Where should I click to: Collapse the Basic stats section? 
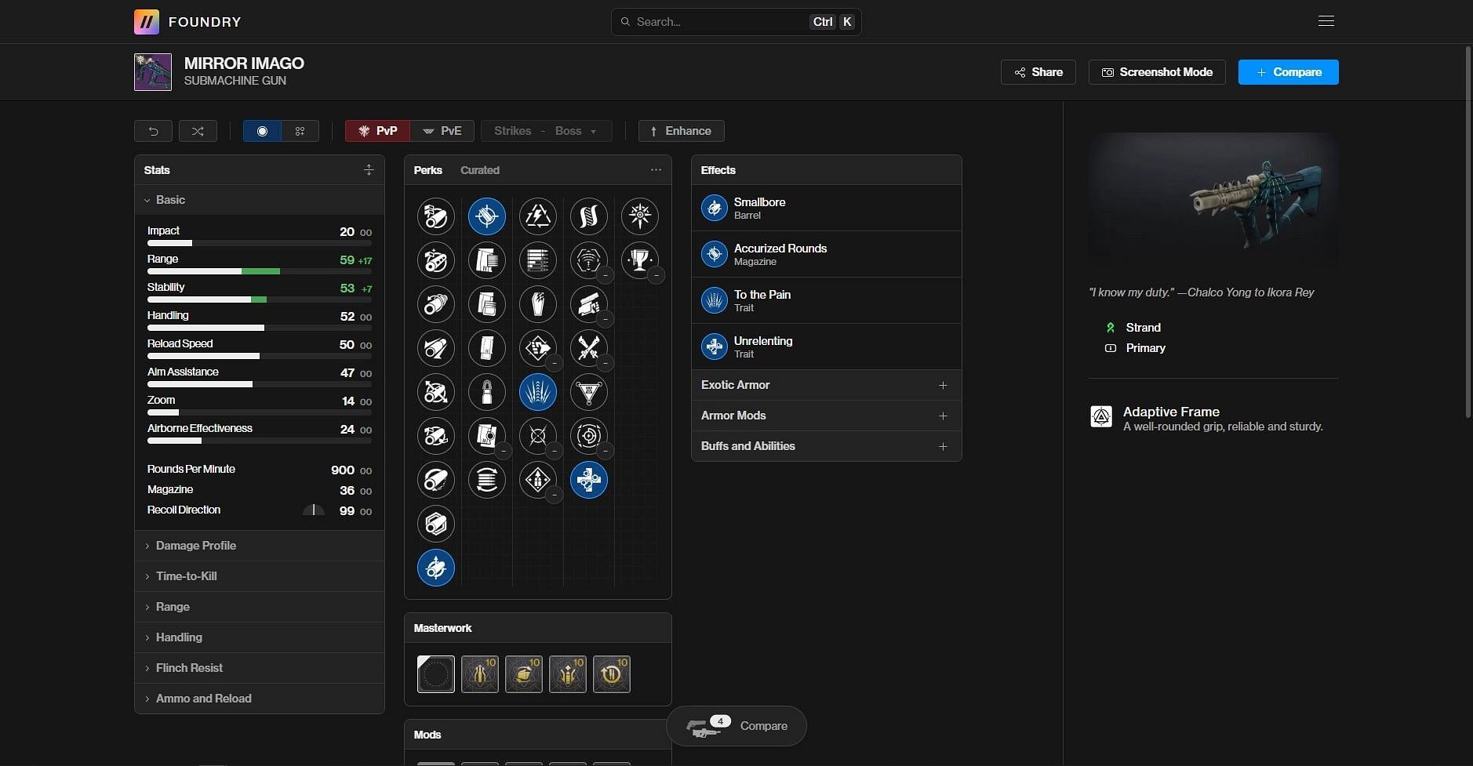(260, 200)
